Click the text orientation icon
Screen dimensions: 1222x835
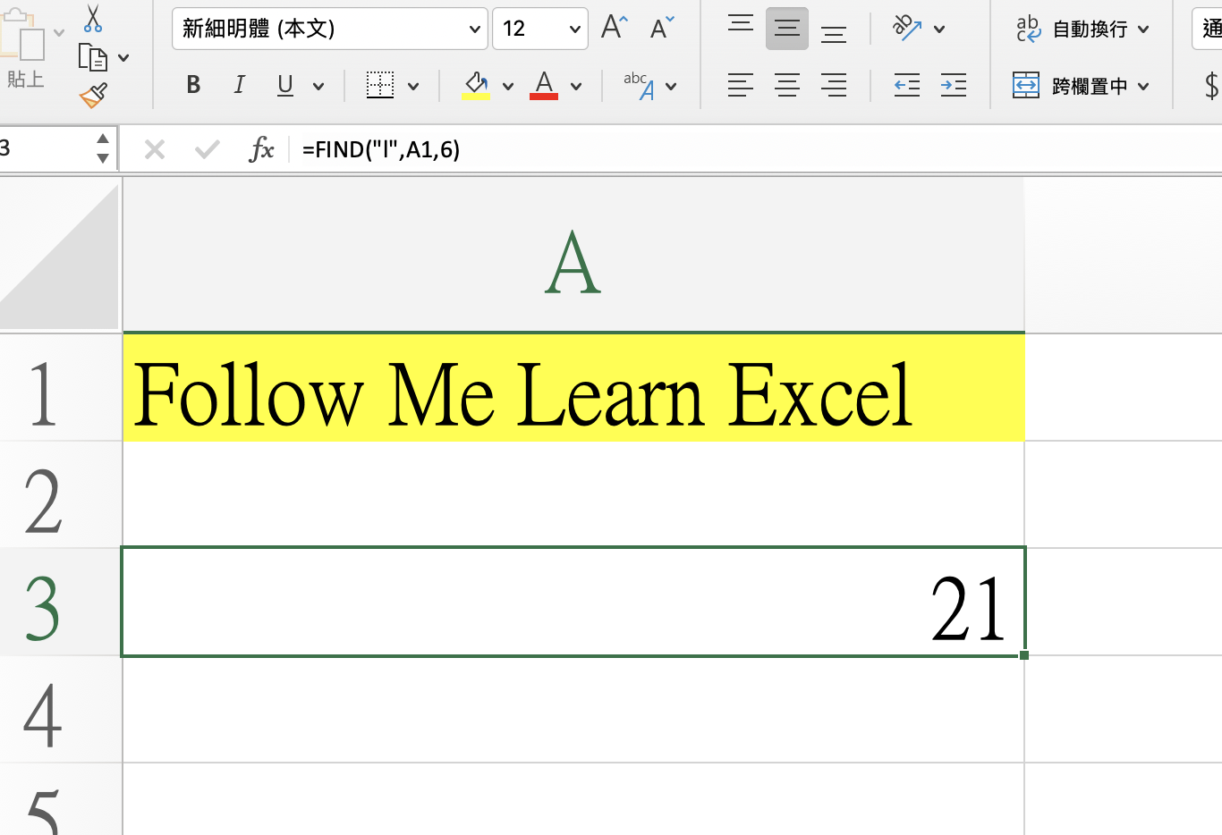(x=907, y=29)
